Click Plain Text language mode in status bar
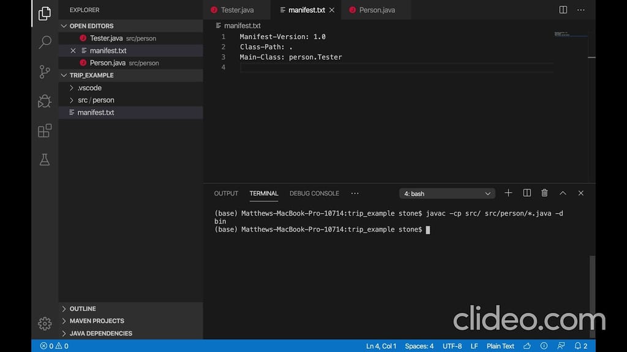Viewport: 627px width, 352px height. click(500, 346)
